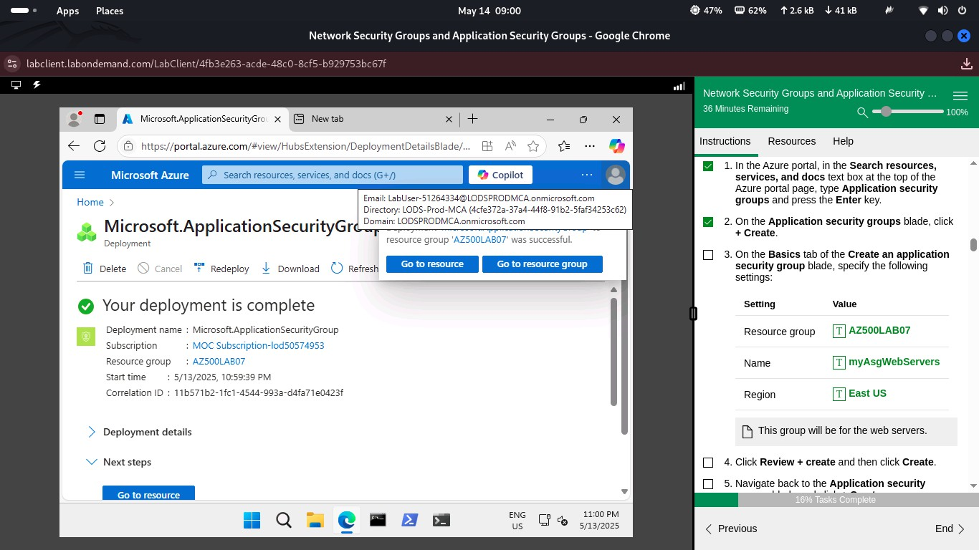Screen dimensions: 979x550
Task: Open the Help tab
Action: pos(843,141)
